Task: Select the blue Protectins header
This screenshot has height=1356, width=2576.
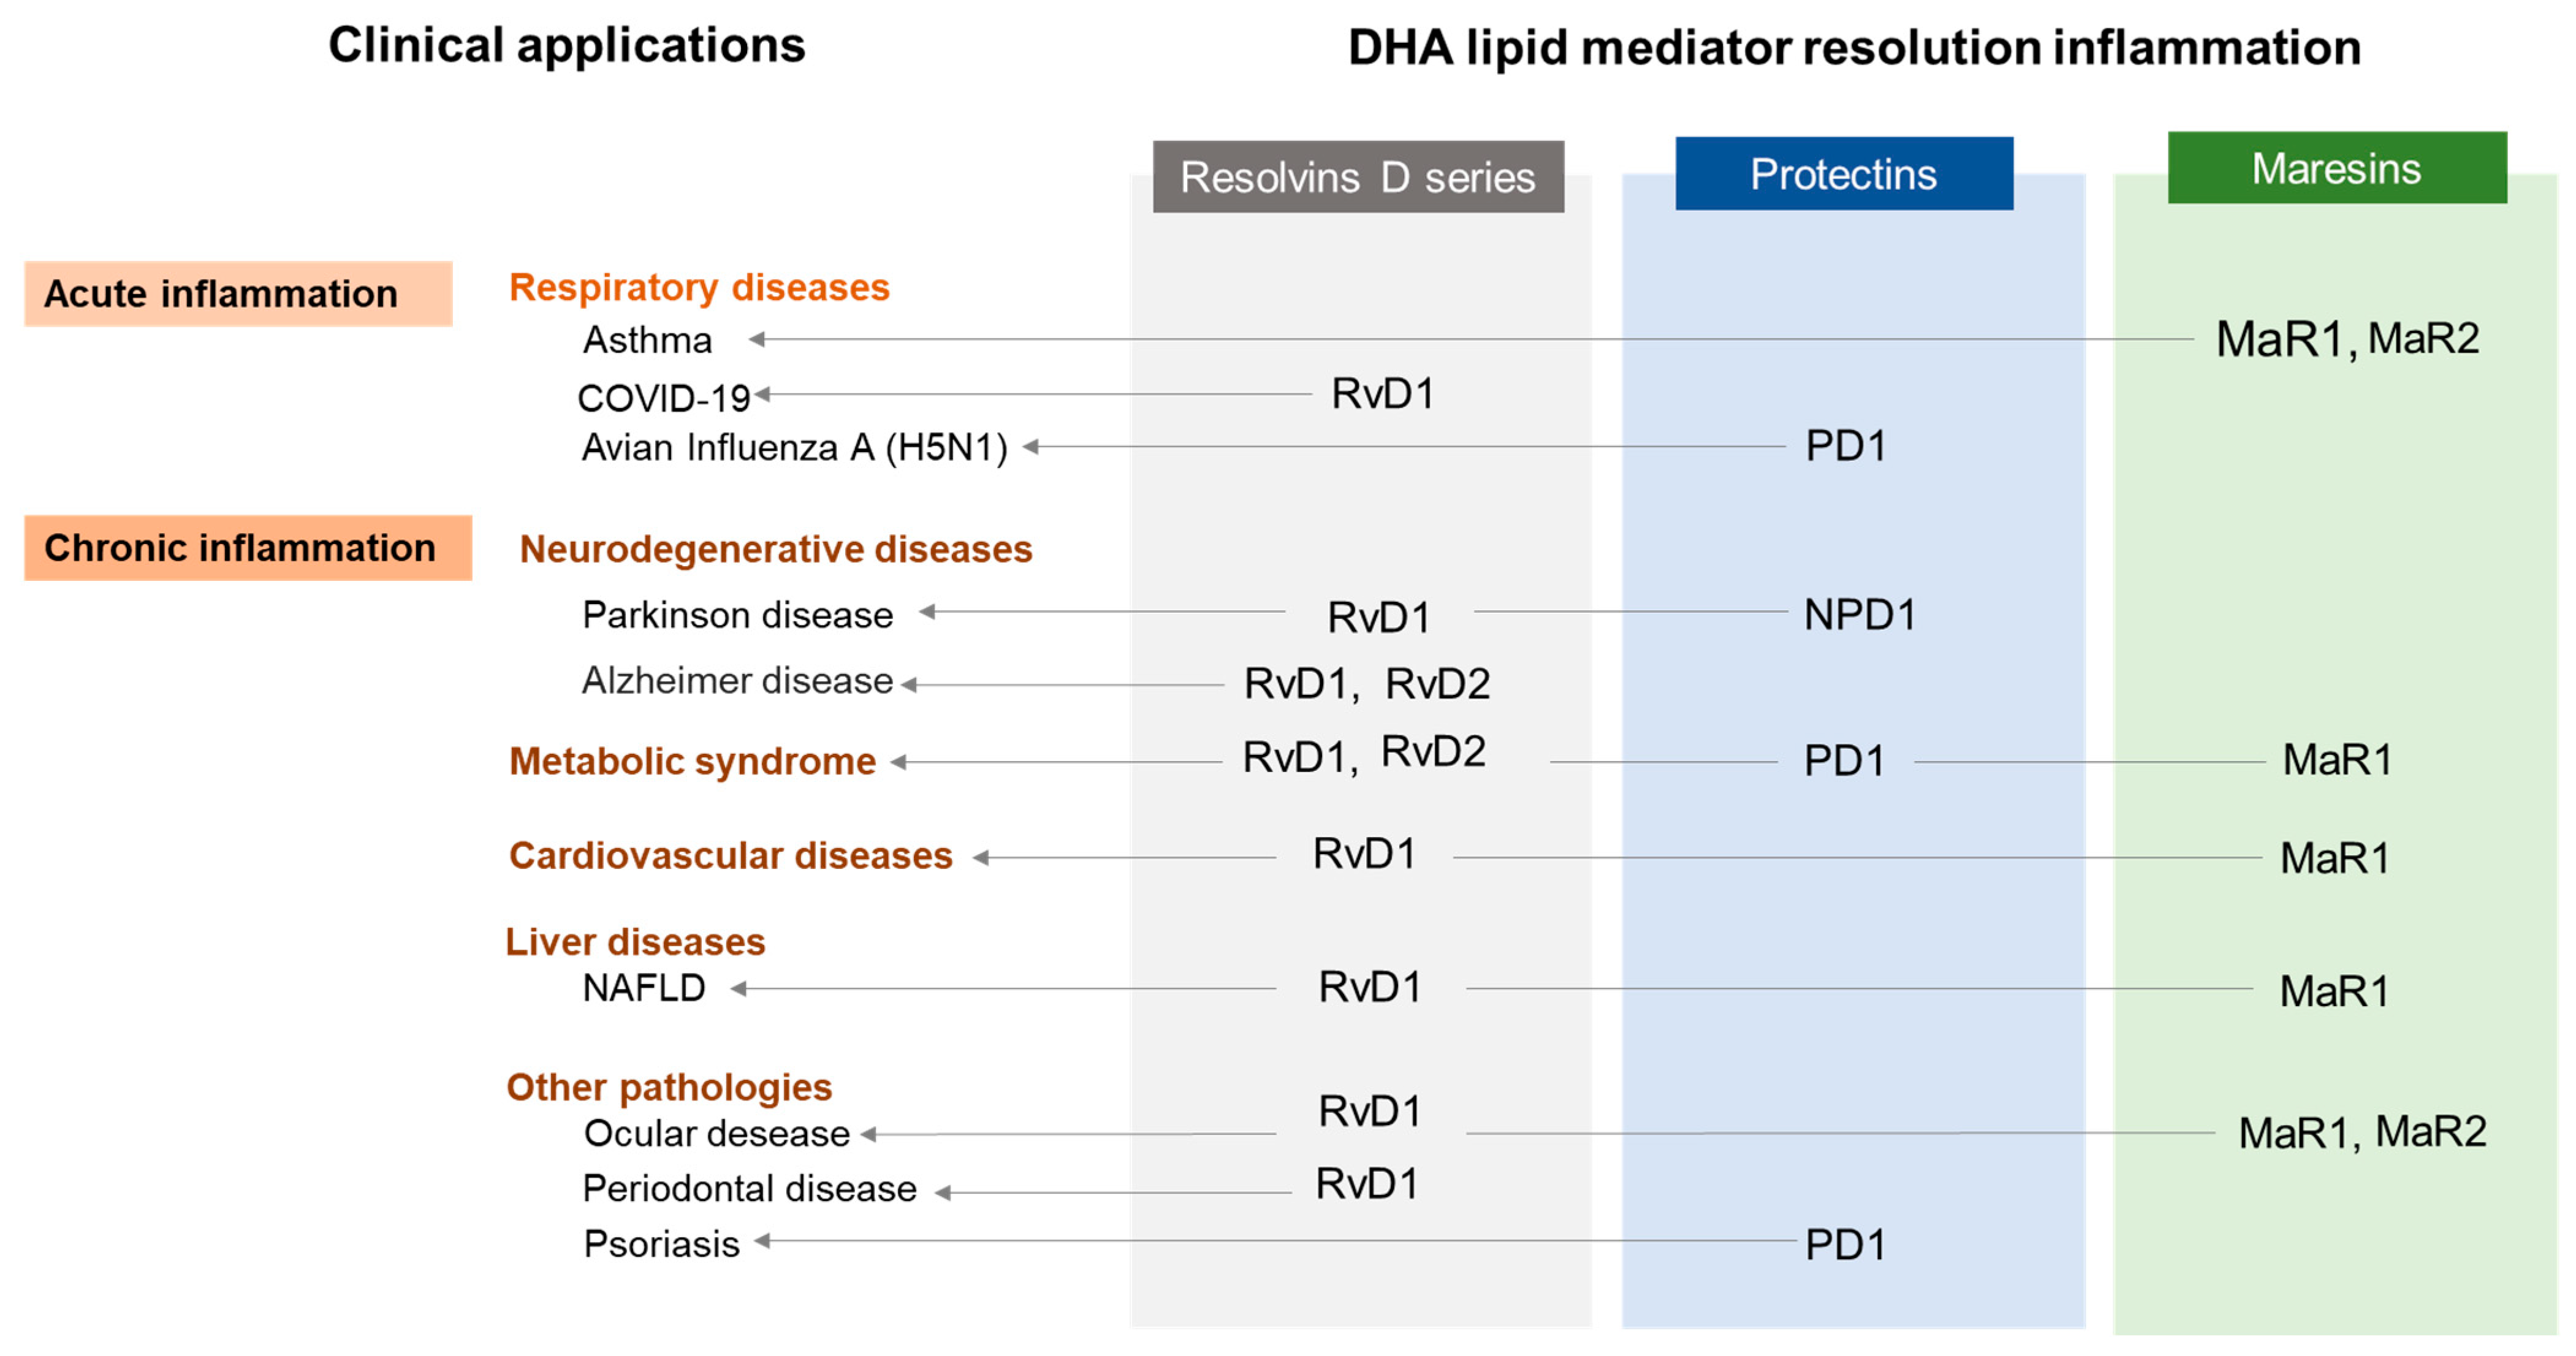Action: 1843,174
